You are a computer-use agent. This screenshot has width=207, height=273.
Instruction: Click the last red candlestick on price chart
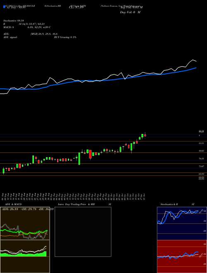(x=145, y=135)
